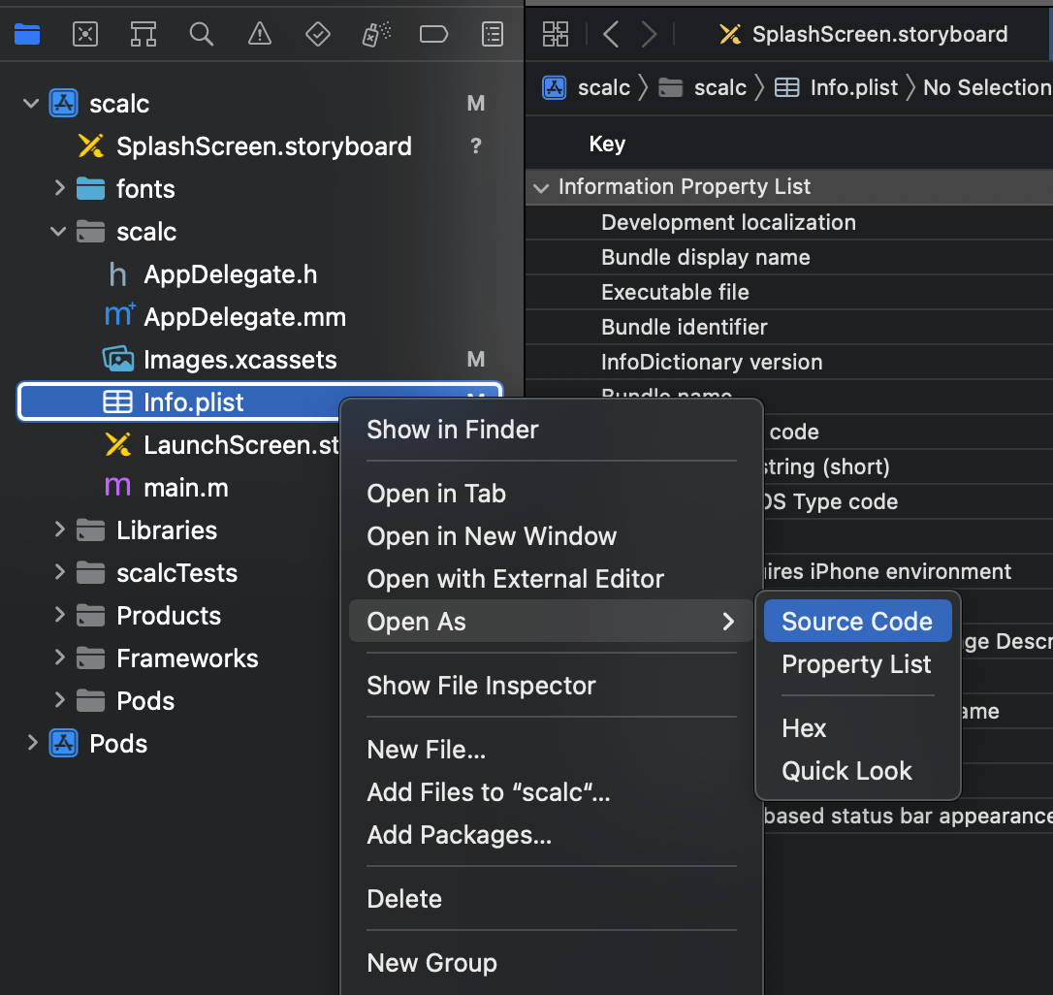Open the Source Control navigator icon
Viewport: 1053px width, 995px height.
pos(85,34)
